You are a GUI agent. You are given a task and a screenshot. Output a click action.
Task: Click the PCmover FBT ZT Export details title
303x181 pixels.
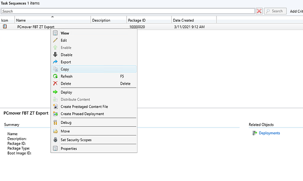pos(26,113)
